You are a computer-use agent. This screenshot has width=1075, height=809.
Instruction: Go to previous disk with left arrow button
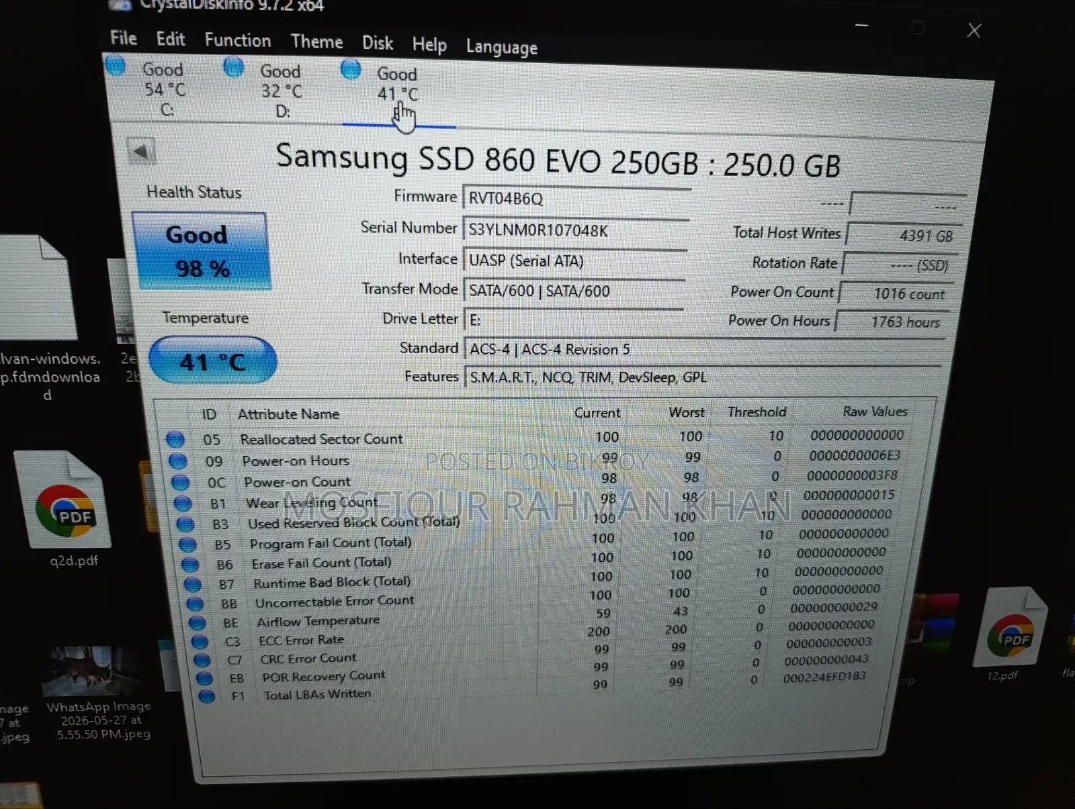tap(141, 152)
